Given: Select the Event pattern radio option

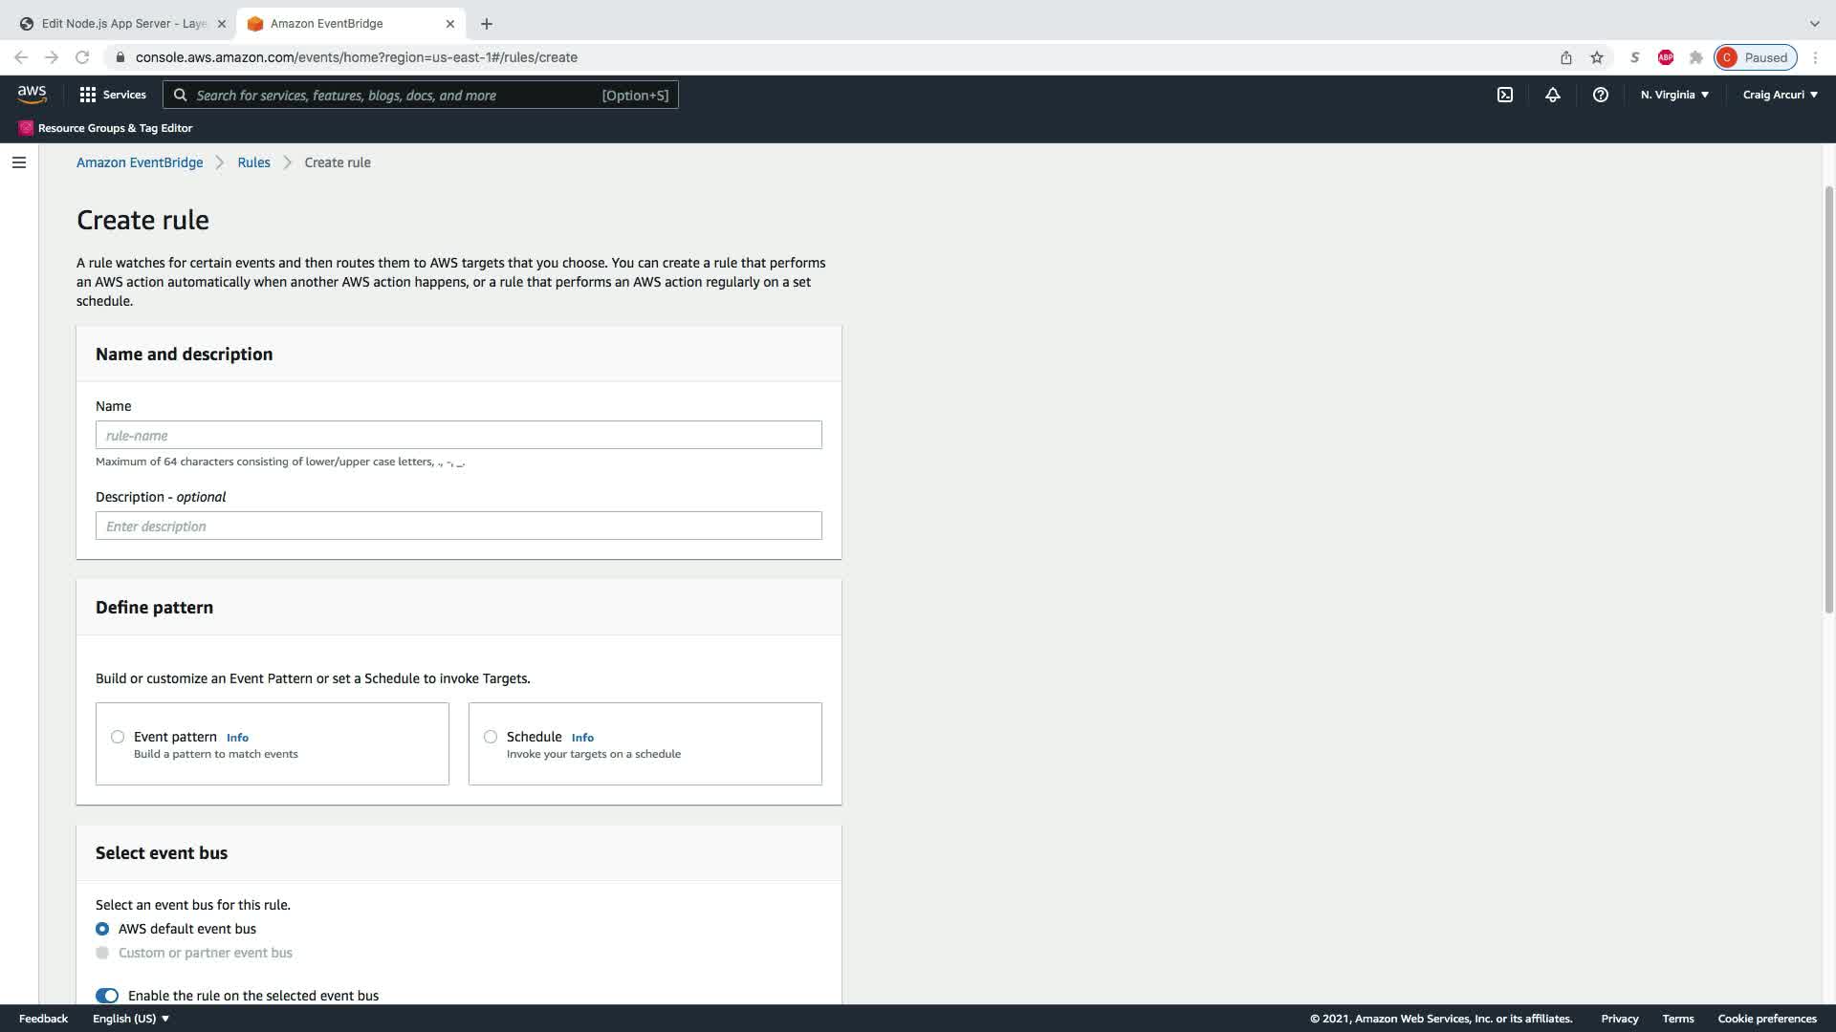Looking at the screenshot, I should 118,737.
